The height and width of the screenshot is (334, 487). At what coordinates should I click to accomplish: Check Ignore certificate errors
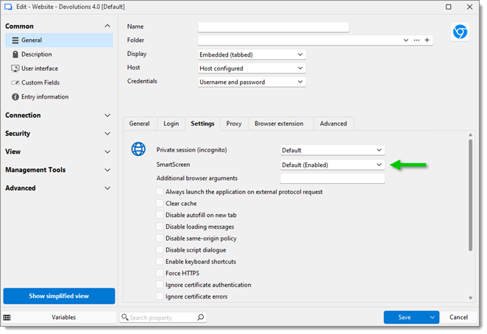tap(160, 296)
